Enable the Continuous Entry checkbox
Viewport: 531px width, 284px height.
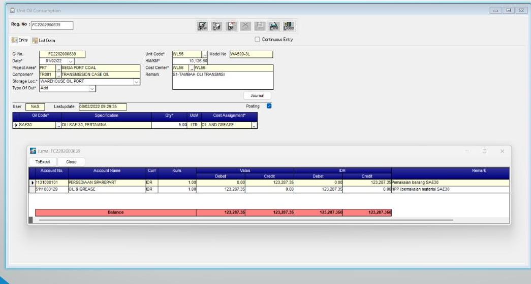(258, 40)
